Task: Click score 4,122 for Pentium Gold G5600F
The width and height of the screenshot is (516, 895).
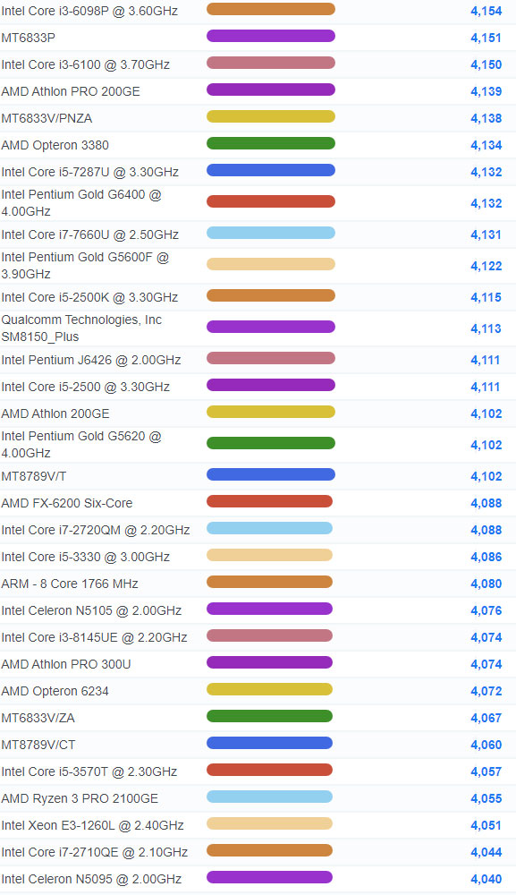Action: pos(486,266)
